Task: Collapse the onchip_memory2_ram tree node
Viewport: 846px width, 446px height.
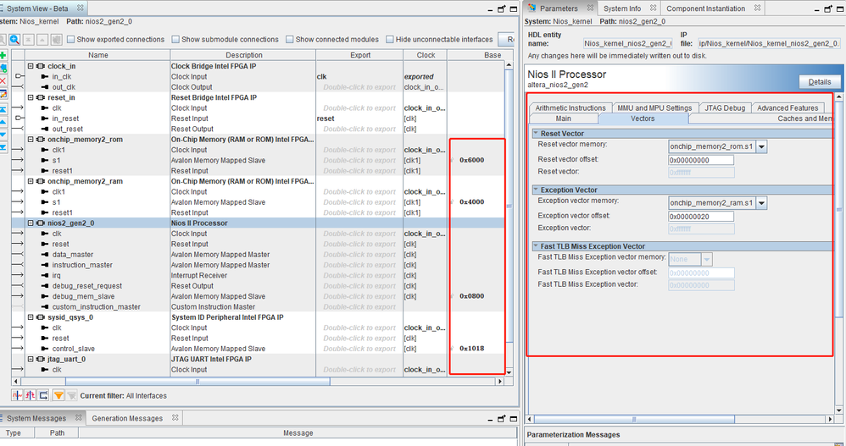Action: click(31, 181)
